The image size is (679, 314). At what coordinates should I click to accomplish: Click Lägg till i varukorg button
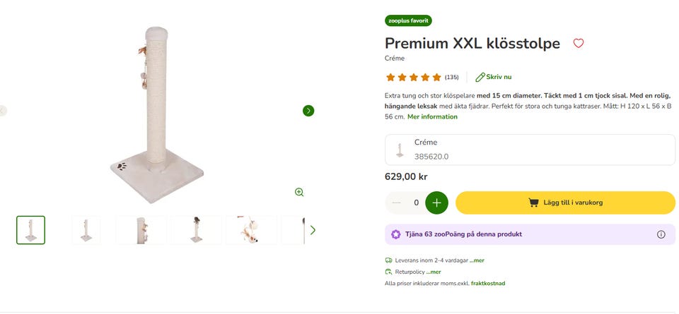coord(565,203)
